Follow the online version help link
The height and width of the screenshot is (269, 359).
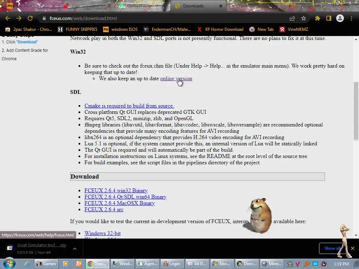(x=176, y=78)
